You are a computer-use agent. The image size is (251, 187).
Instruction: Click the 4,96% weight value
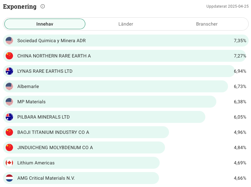click(x=240, y=132)
